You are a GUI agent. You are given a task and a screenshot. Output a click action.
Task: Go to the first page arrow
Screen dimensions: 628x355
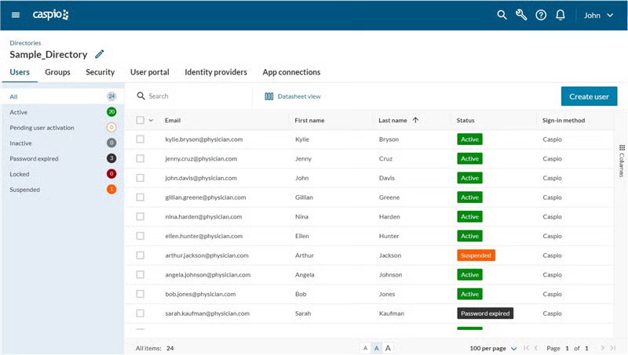(526, 348)
